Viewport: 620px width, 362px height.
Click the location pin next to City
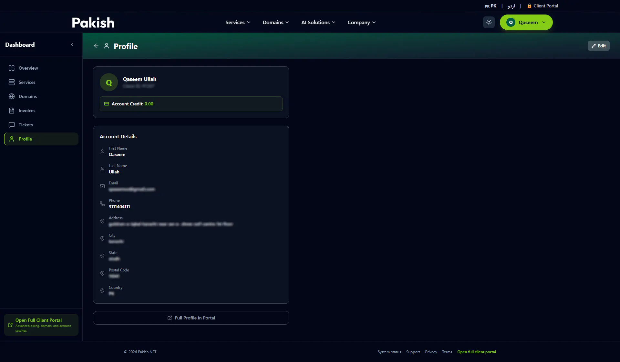(x=102, y=239)
